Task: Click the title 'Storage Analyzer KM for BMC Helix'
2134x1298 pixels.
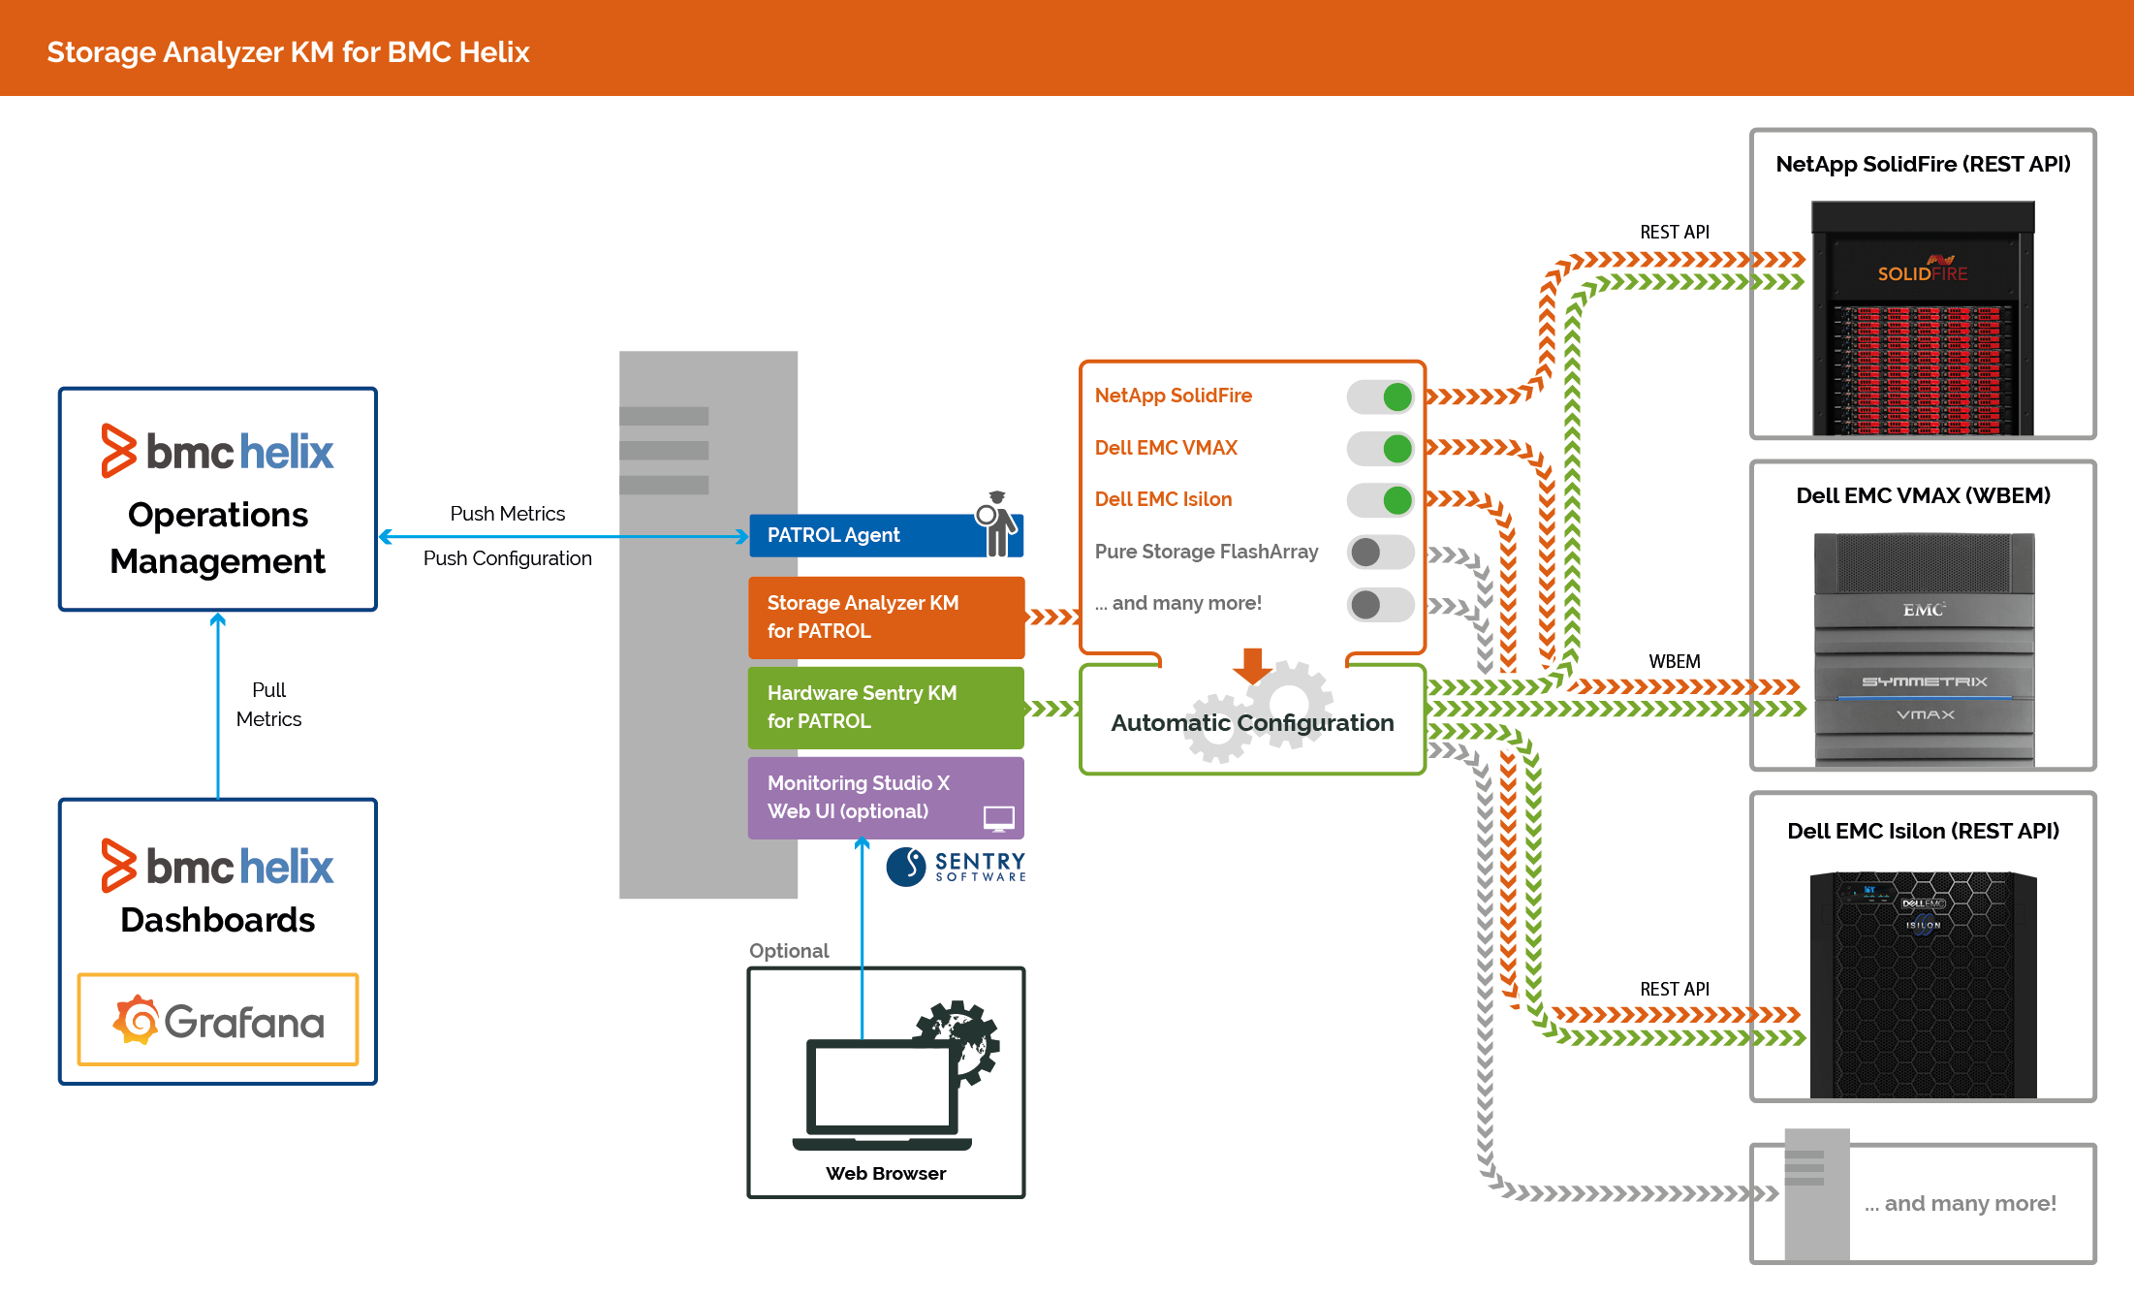Action: coord(288,51)
